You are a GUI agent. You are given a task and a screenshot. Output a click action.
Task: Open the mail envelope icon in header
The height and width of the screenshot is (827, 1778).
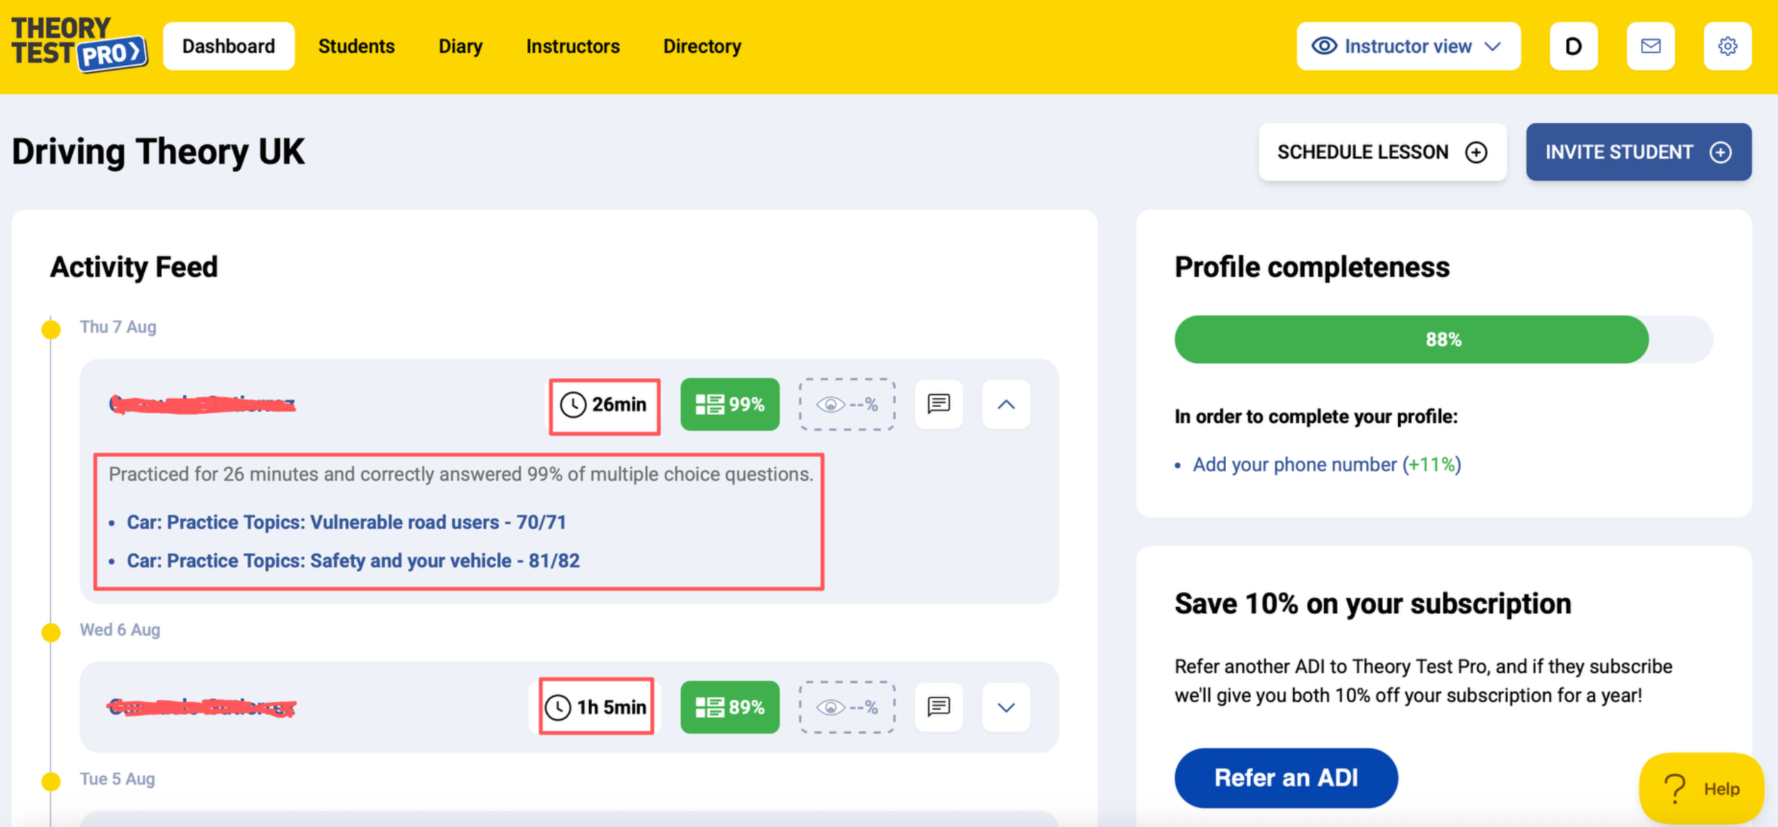1650,46
